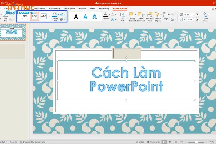Click the search magnifier in title bar
216x144 pixels.
[x=214, y=3]
